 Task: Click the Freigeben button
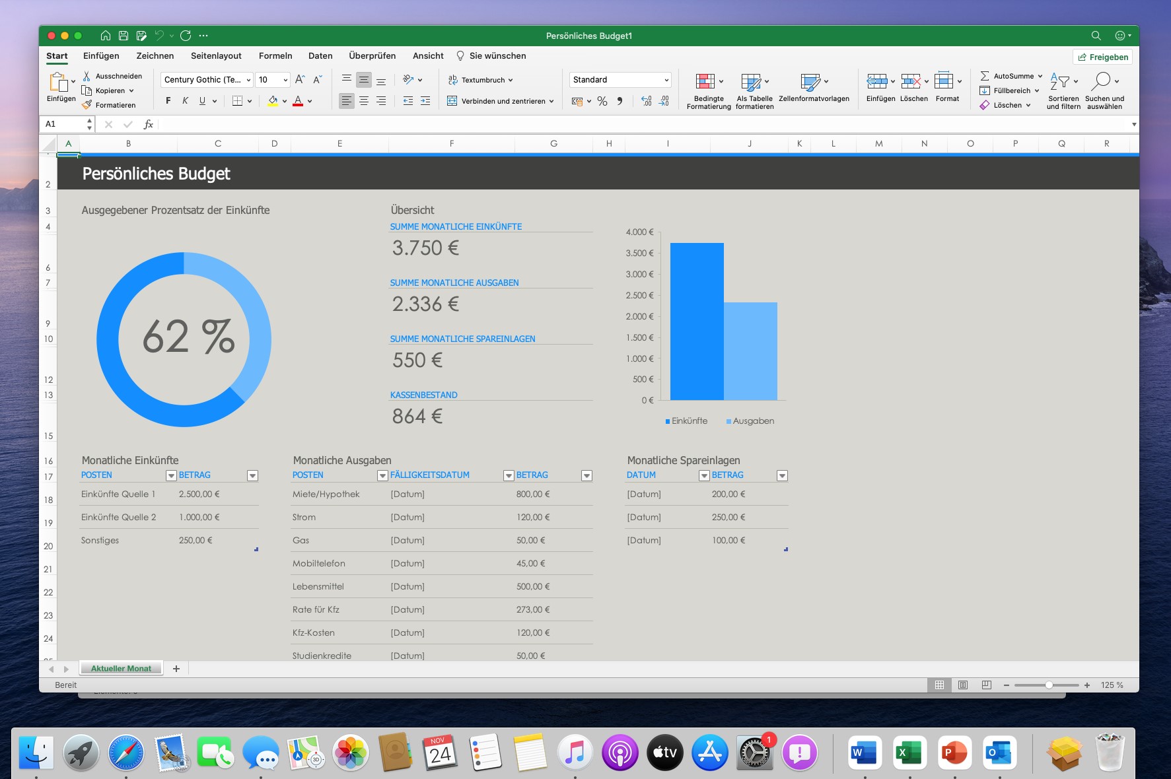1102,57
